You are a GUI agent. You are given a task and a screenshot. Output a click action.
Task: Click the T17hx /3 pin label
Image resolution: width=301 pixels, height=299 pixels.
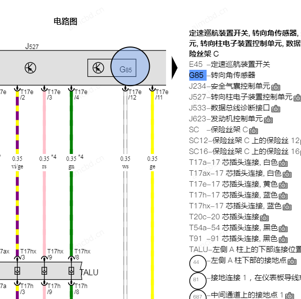(x=28, y=254)
